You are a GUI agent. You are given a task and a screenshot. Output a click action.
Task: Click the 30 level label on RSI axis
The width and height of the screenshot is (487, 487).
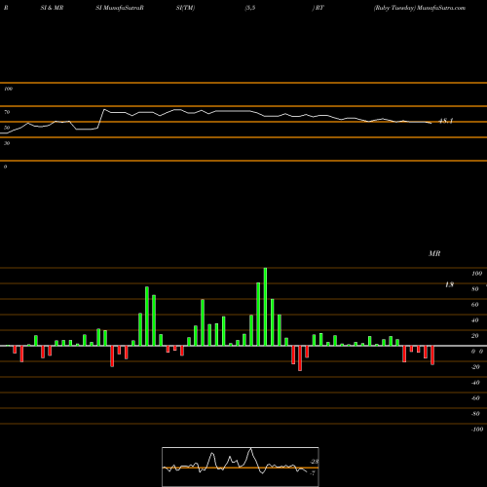pyautogui.click(x=7, y=143)
